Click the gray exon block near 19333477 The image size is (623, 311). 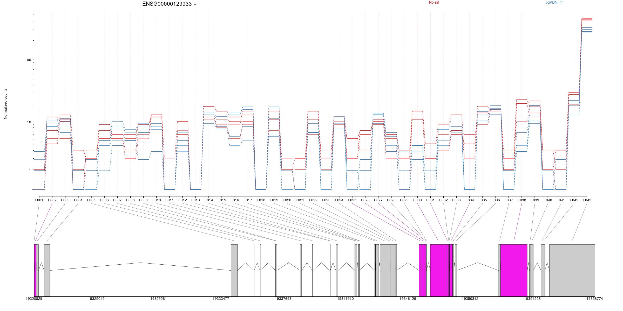pos(234,270)
